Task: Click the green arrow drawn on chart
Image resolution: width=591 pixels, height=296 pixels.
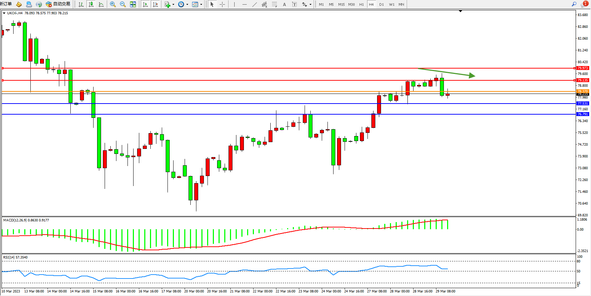Action: (x=446, y=72)
